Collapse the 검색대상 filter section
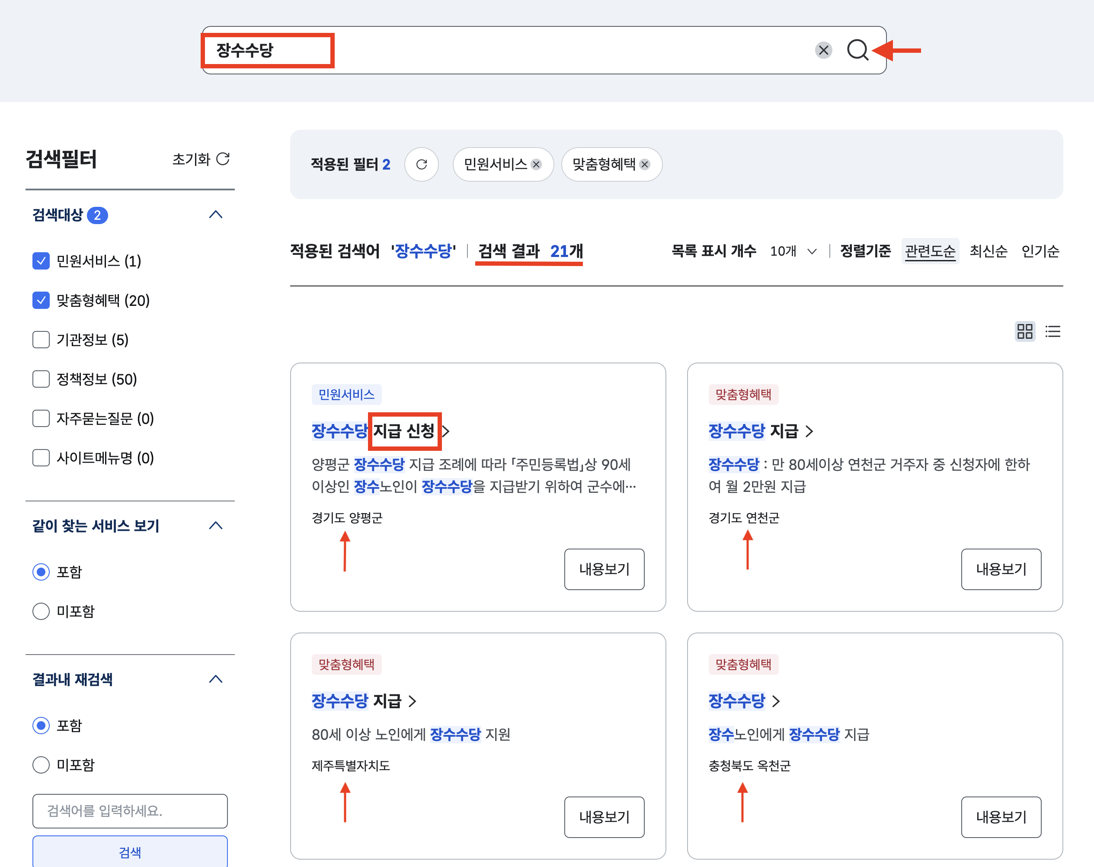1094x867 pixels. pos(216,215)
